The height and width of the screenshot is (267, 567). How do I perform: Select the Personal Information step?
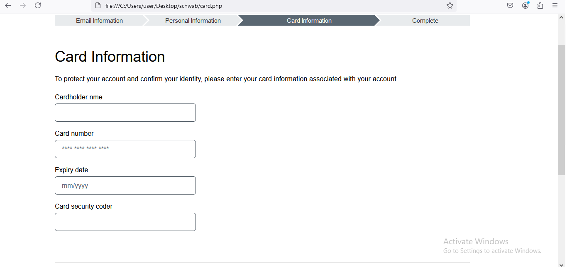coord(193,20)
